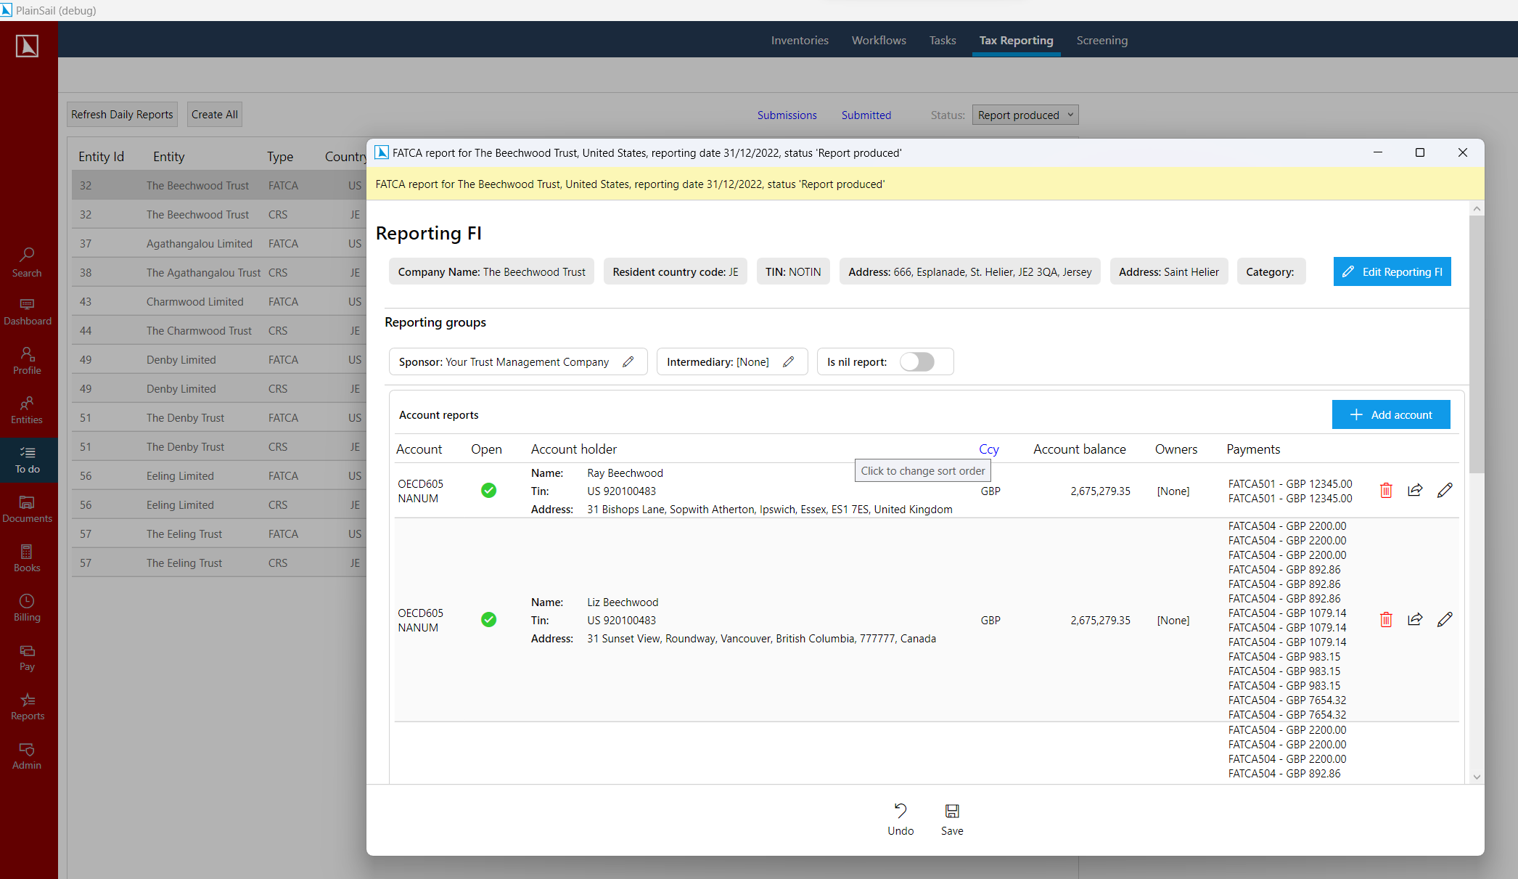Image resolution: width=1518 pixels, height=879 pixels.
Task: Open Documents in the left sidebar
Action: (27, 509)
